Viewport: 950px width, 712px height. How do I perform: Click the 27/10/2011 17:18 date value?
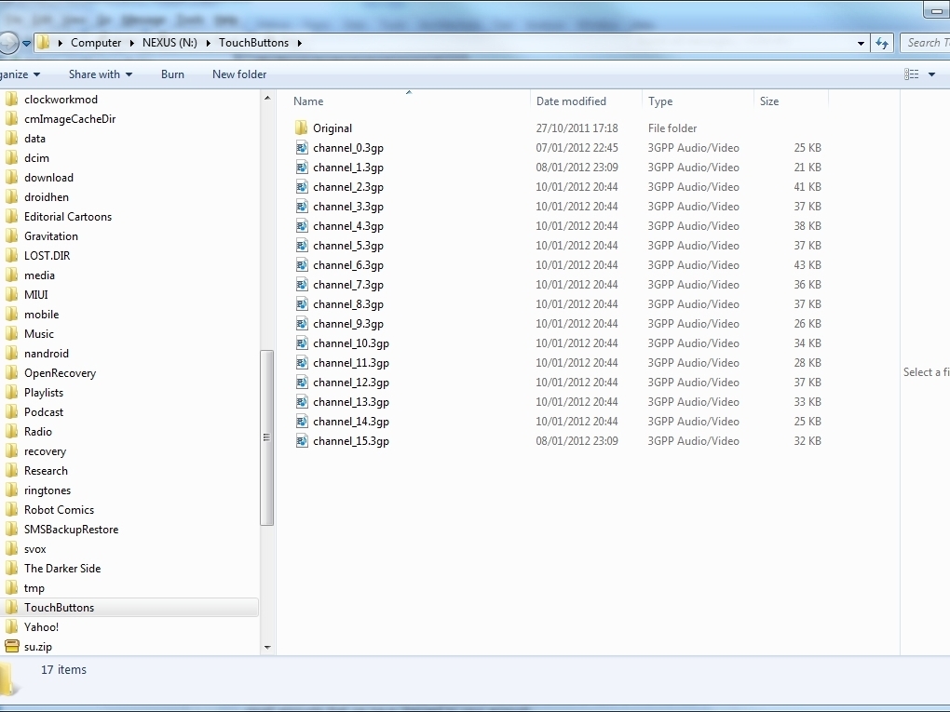(577, 128)
